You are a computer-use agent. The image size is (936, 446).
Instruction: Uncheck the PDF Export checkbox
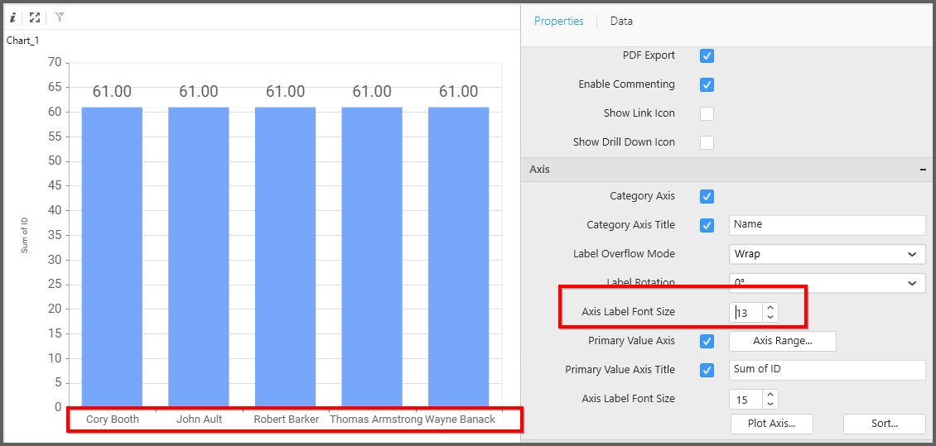pos(707,56)
